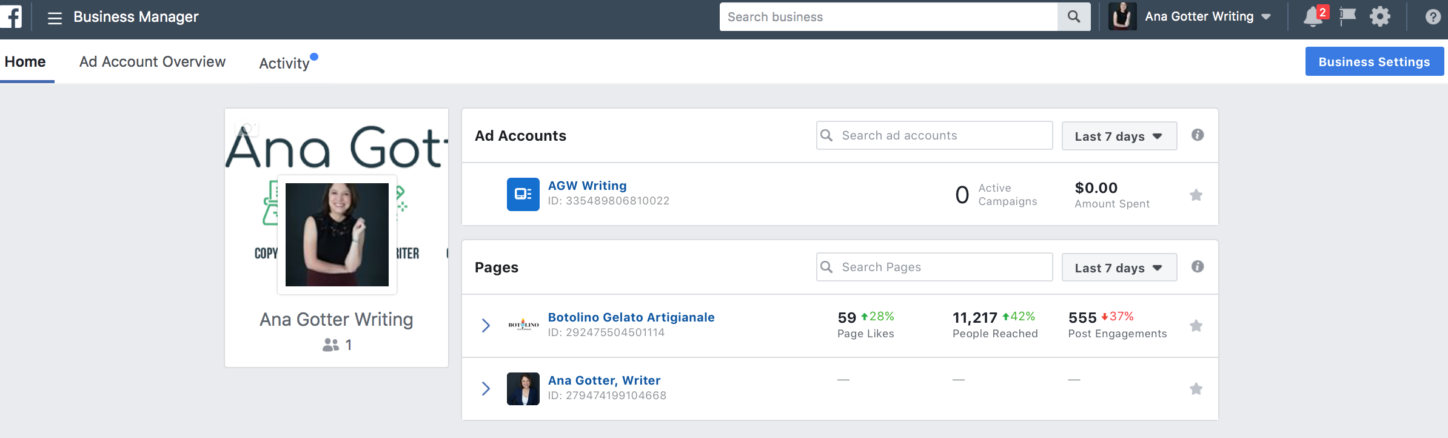Switch to the Home tab
This screenshot has width=1448, height=438.
tap(25, 62)
